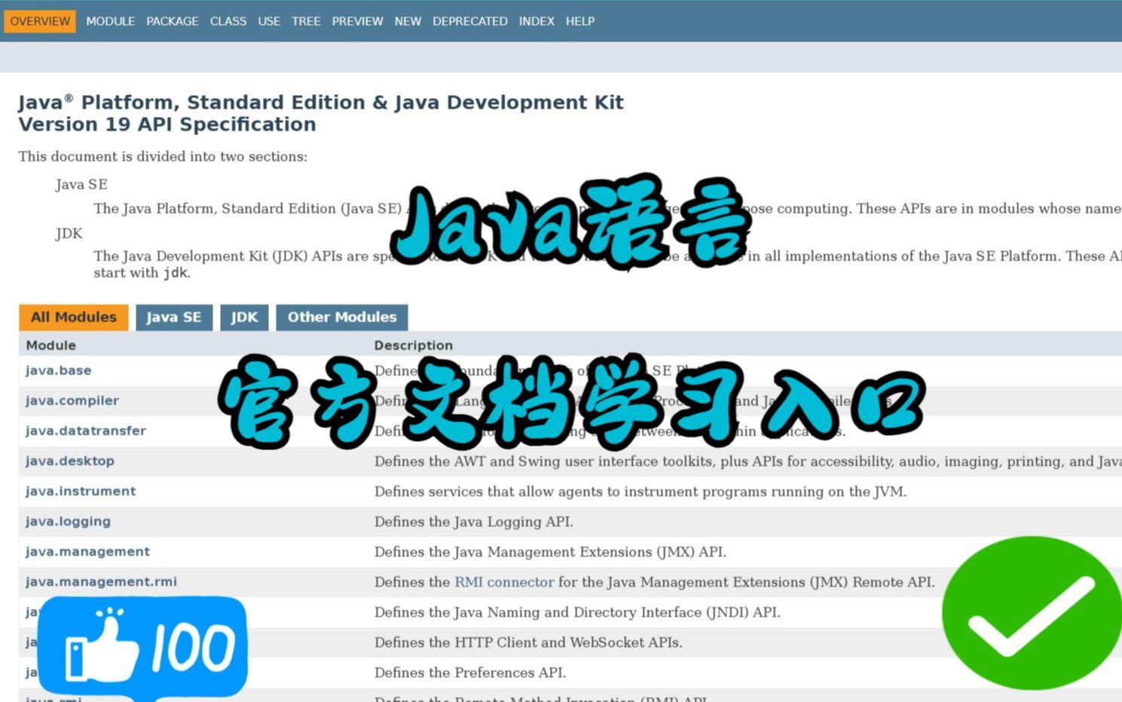Image resolution: width=1122 pixels, height=702 pixels.
Task: View the DEPRECATED API list
Action: pyautogui.click(x=469, y=21)
